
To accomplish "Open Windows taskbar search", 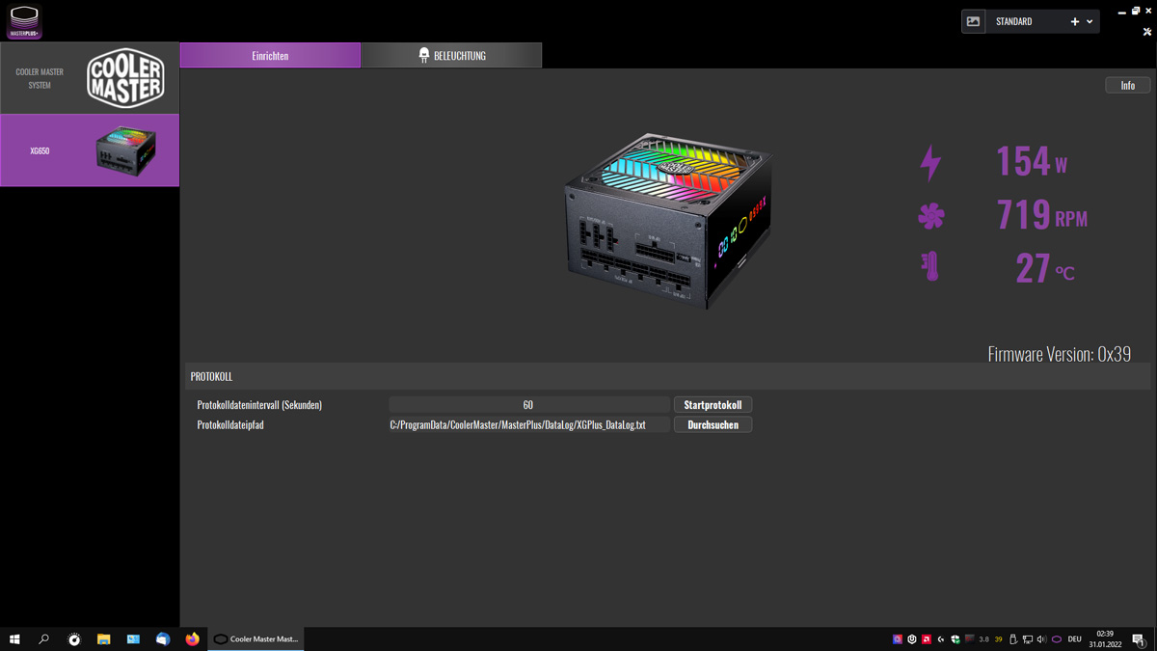I will [44, 638].
